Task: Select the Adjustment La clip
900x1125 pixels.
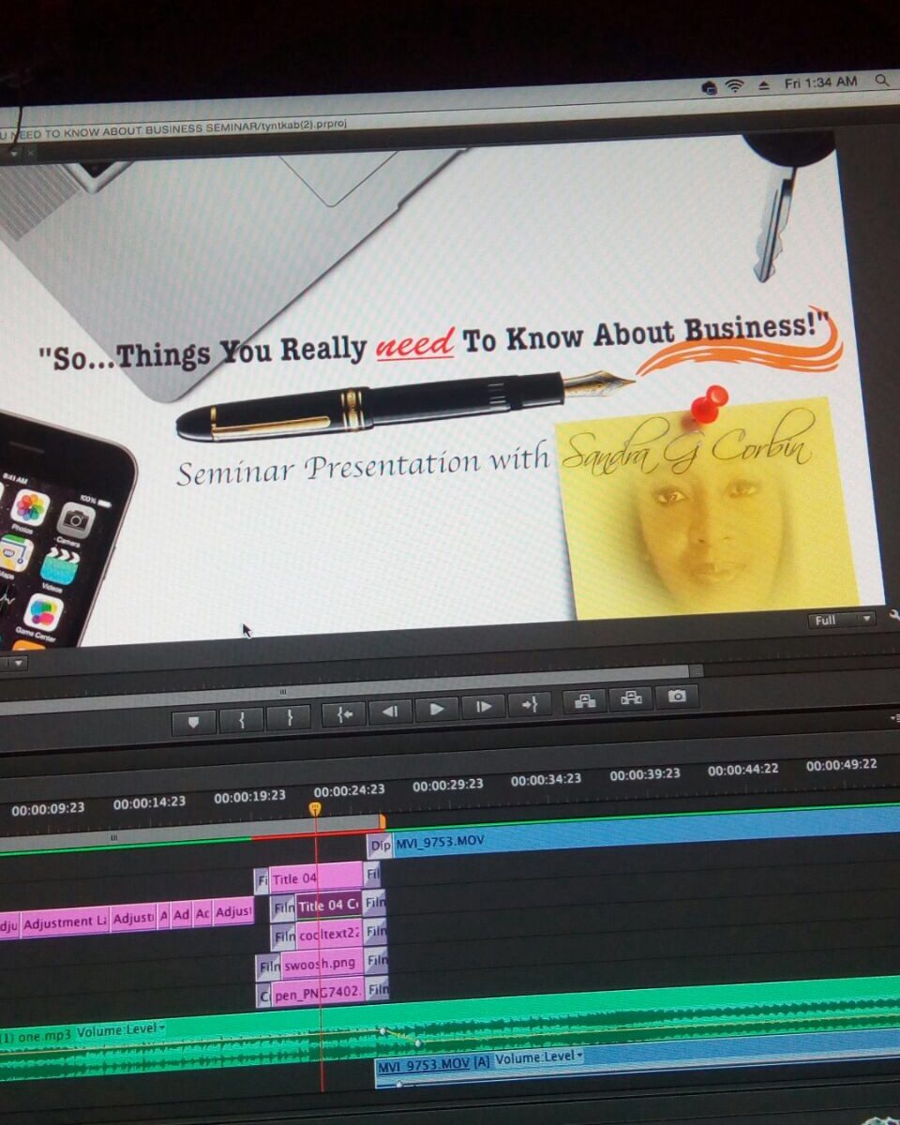Action: click(65, 922)
